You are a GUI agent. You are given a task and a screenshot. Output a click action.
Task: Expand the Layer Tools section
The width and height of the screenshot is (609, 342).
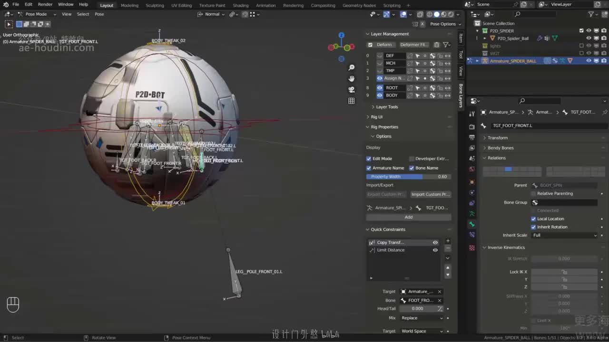(386, 107)
